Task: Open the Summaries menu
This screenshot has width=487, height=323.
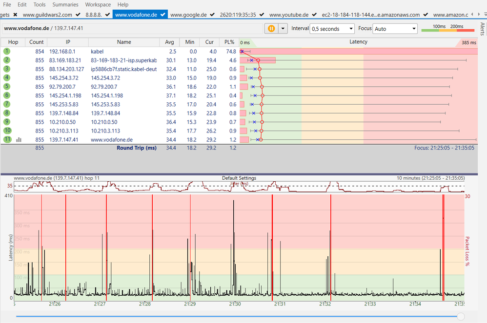Action: pos(65,4)
